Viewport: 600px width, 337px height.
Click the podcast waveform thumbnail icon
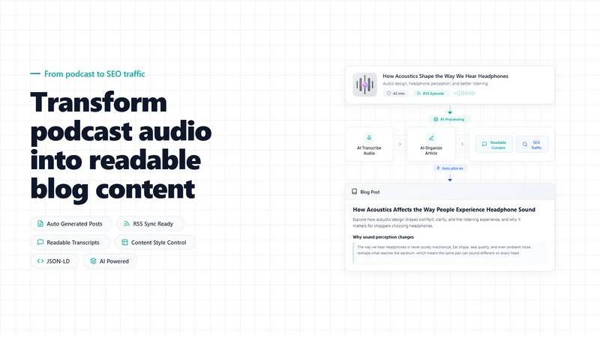364,85
